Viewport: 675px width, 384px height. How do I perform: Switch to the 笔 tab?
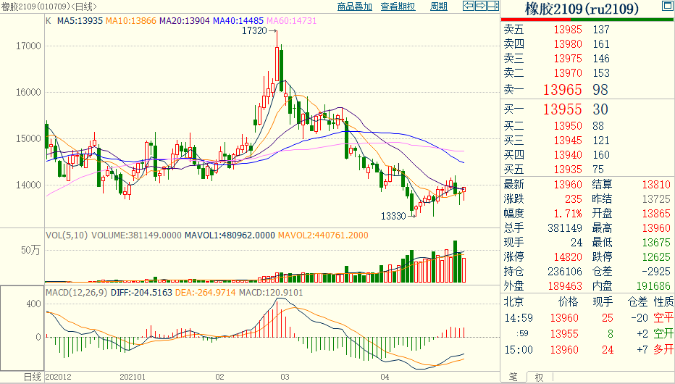[513, 377]
